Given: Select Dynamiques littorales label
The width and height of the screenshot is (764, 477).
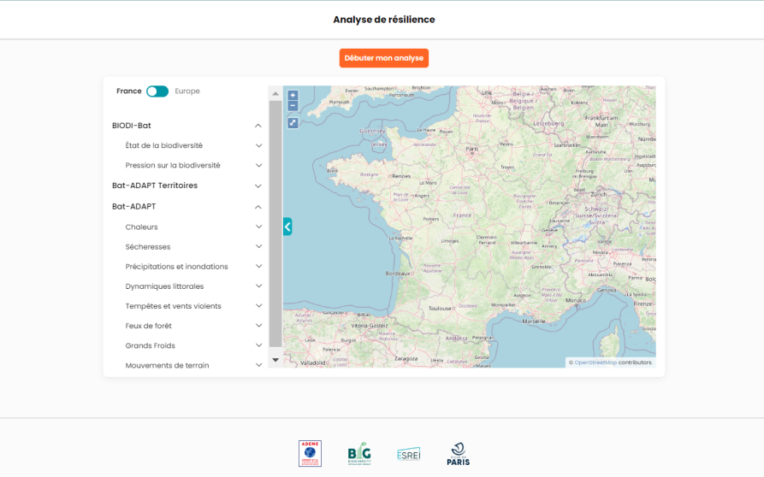Looking at the screenshot, I should tap(164, 286).
